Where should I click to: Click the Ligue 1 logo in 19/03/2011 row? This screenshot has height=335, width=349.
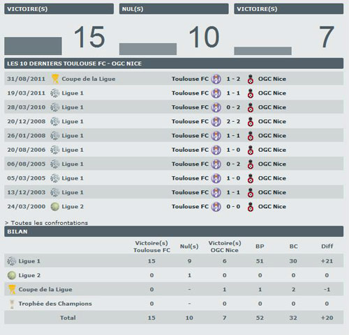[x=55, y=93]
